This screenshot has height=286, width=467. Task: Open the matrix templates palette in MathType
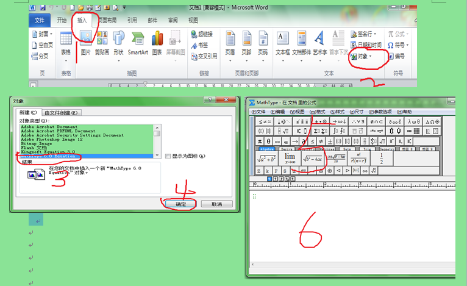pyautogui.click(x=413, y=131)
